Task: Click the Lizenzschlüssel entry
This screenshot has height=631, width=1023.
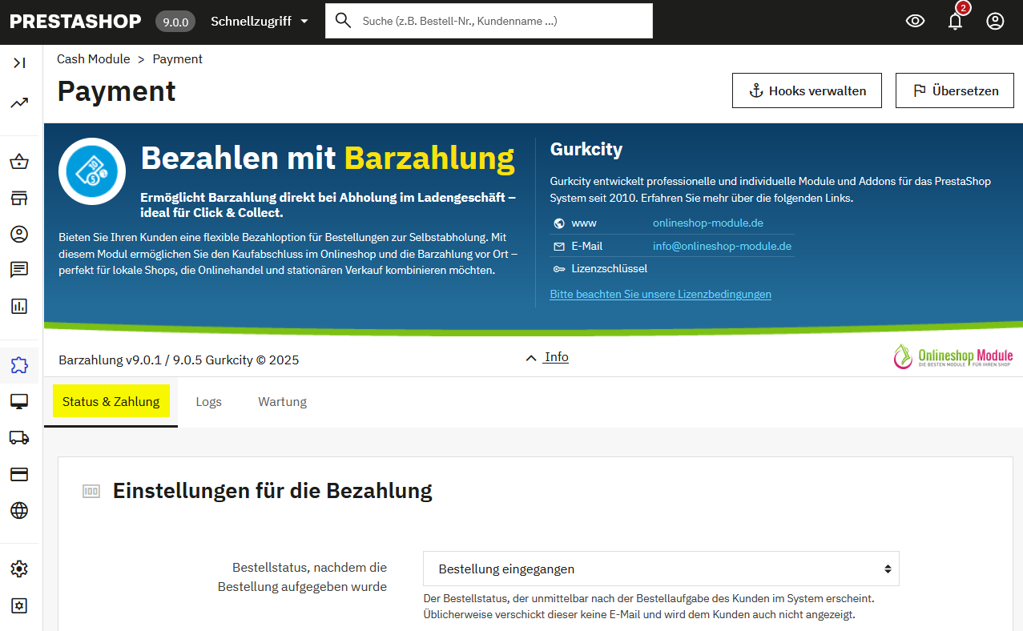Action: point(610,268)
